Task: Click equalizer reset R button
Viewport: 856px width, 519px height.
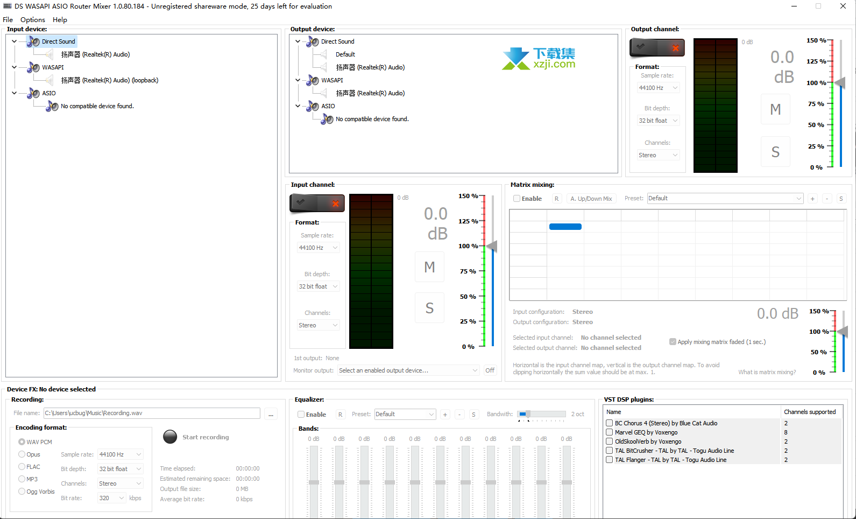Action: tap(340, 415)
